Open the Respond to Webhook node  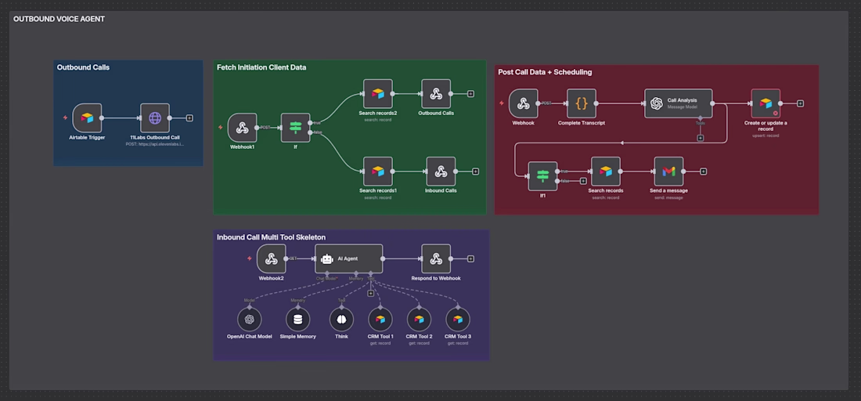tap(436, 258)
